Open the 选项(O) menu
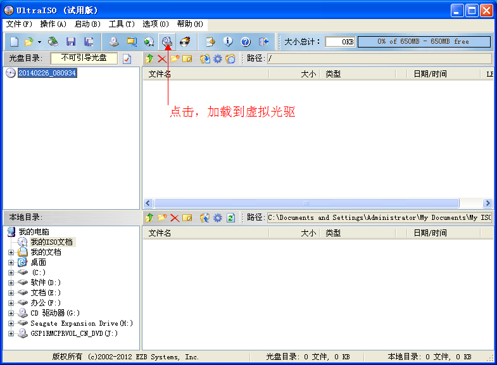The width and height of the screenshot is (497, 365). coord(156,24)
